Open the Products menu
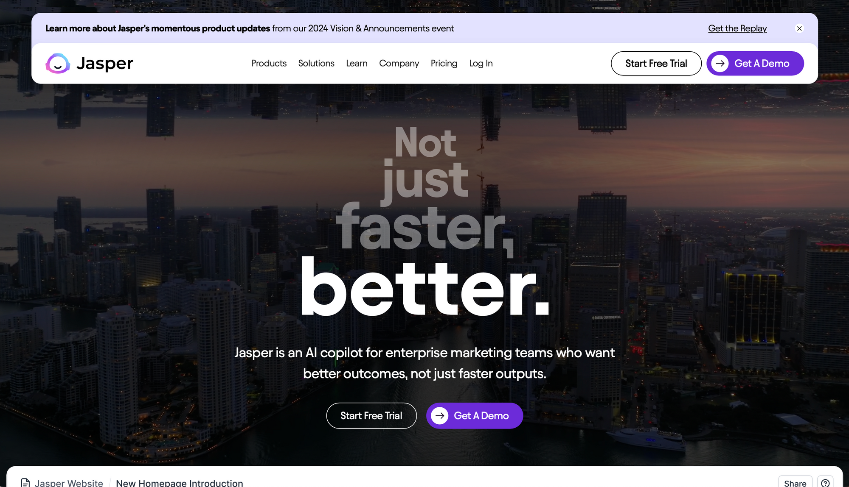The height and width of the screenshot is (487, 849). [269, 63]
